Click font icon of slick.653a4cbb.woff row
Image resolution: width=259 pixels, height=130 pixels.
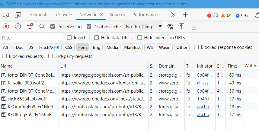[x=3, y=99]
